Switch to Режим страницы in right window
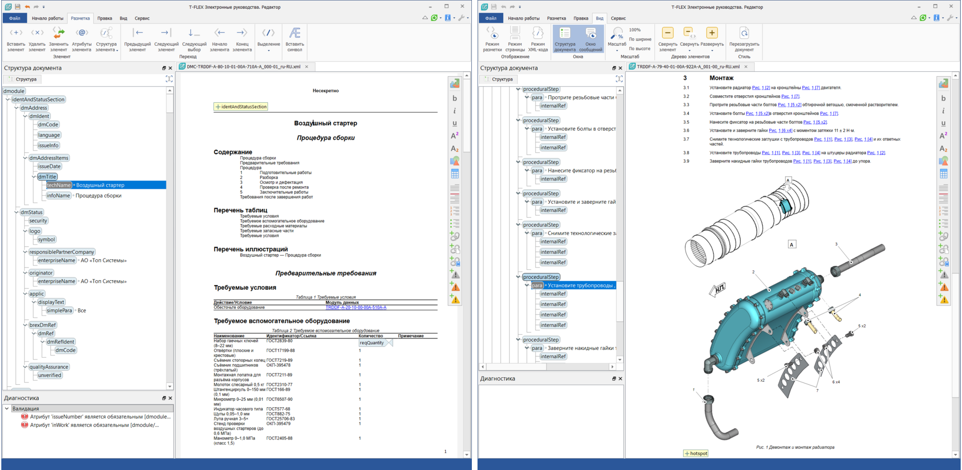This screenshot has height=470, width=962. tap(515, 39)
